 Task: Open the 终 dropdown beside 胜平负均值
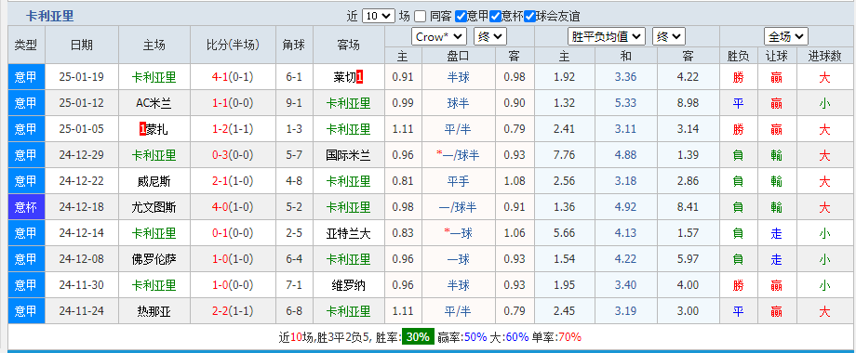point(669,37)
